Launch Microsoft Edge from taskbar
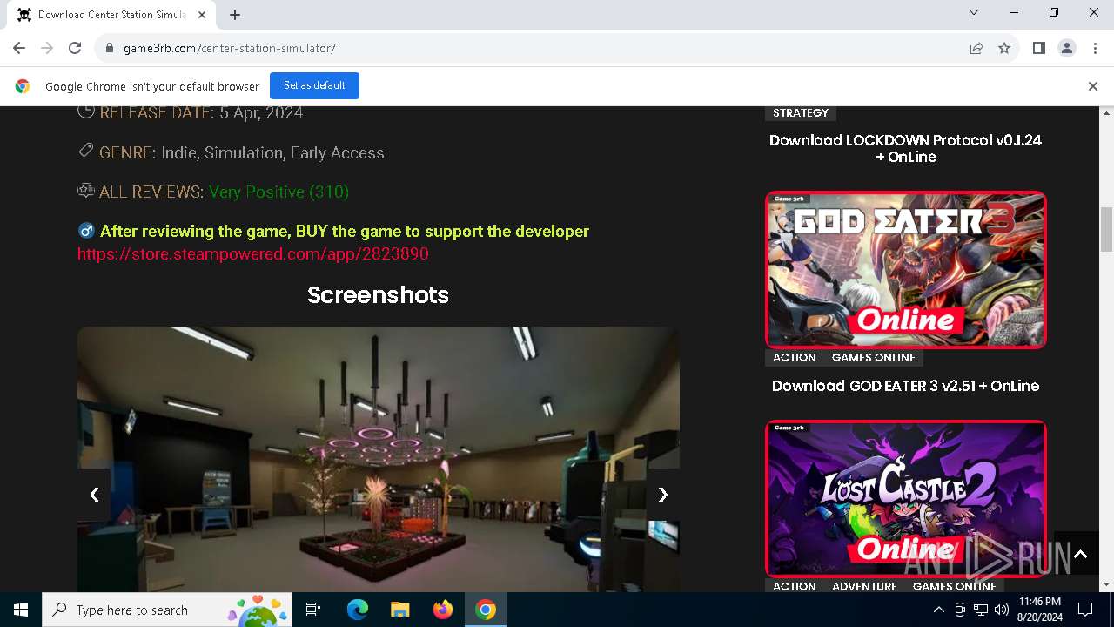 click(x=358, y=610)
